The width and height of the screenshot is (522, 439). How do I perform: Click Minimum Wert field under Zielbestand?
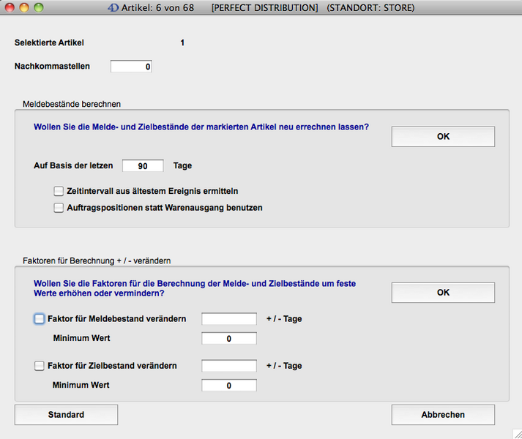click(229, 386)
